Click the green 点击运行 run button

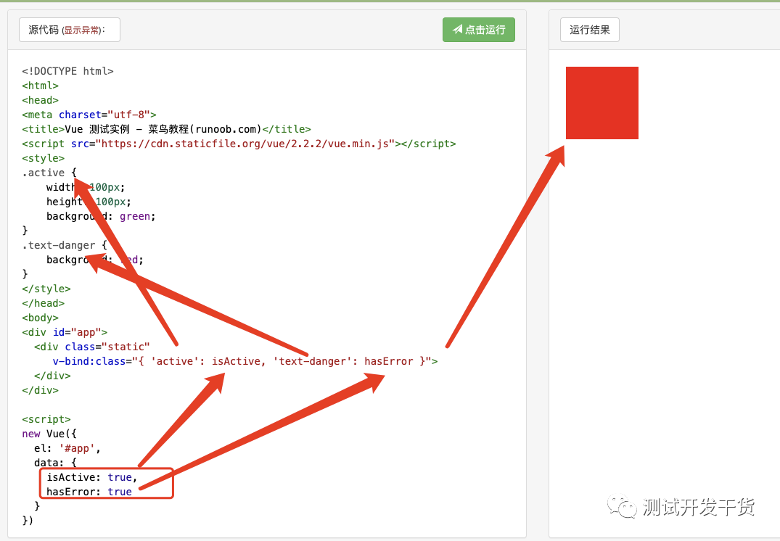point(479,30)
